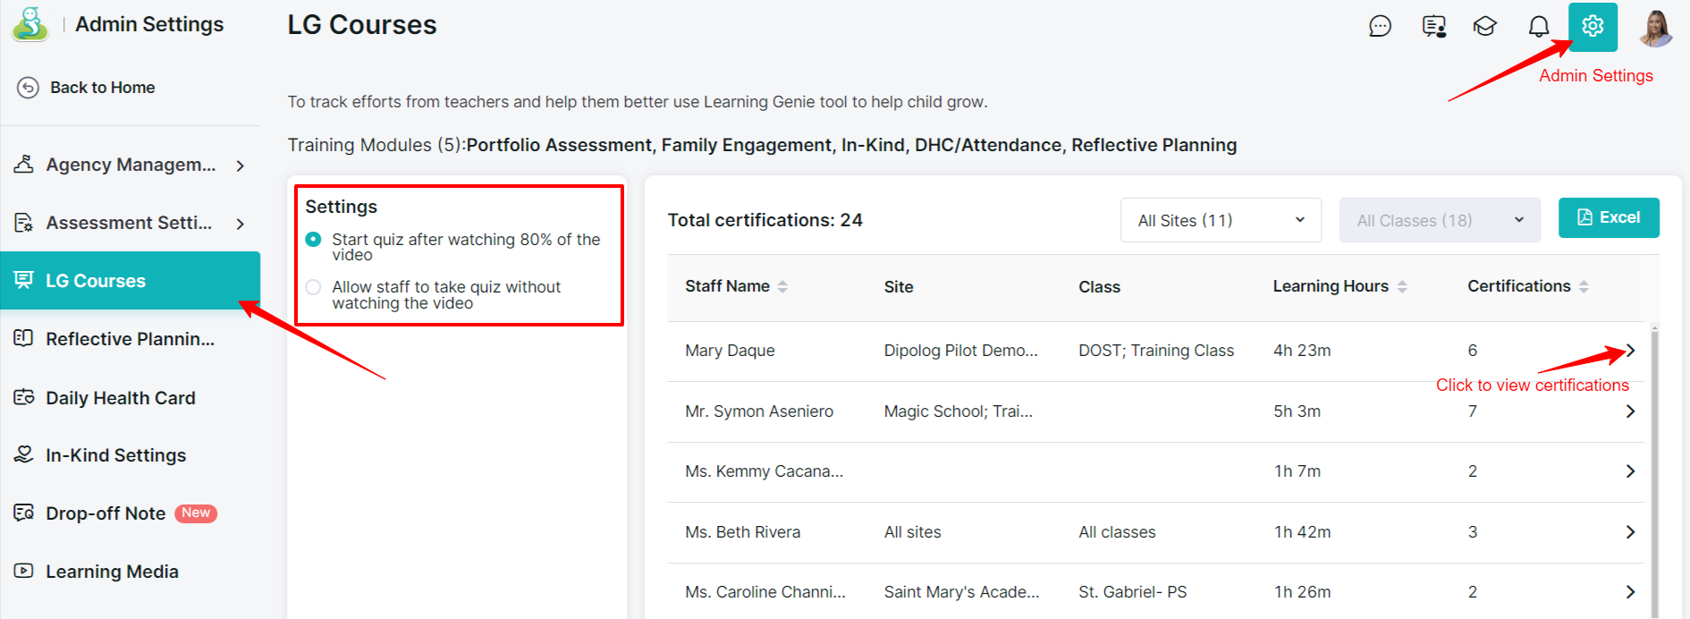Open the All Classes (18) dropdown
Screen dimensions: 1690x619
pyautogui.click(x=1440, y=220)
